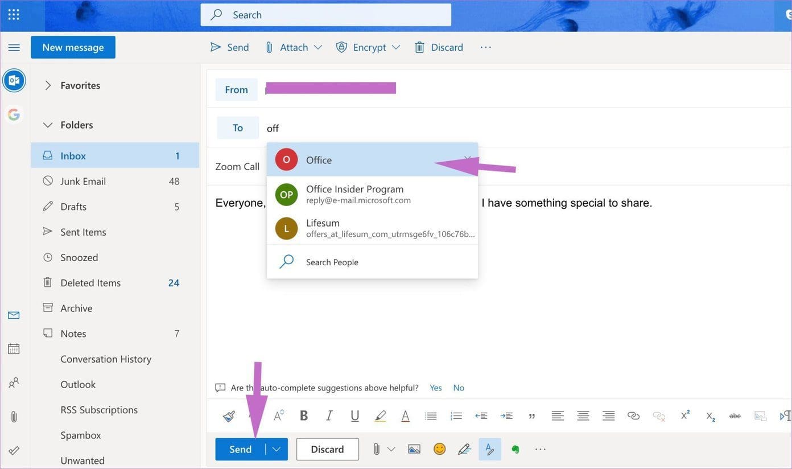Toggle the hamburger navigation menu
The height and width of the screenshot is (469, 792).
[x=14, y=47]
